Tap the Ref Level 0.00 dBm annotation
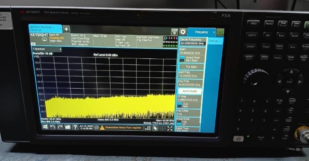The height and width of the screenshot is (161, 309). pos(105,55)
